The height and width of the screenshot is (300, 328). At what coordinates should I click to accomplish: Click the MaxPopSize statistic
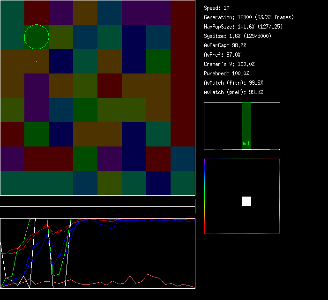tap(243, 27)
